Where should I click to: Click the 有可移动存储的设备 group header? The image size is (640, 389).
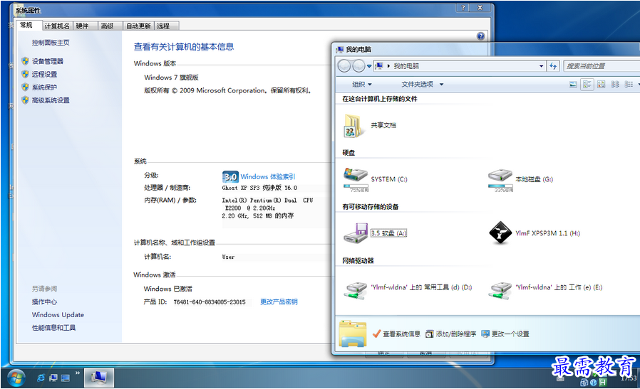click(370, 207)
